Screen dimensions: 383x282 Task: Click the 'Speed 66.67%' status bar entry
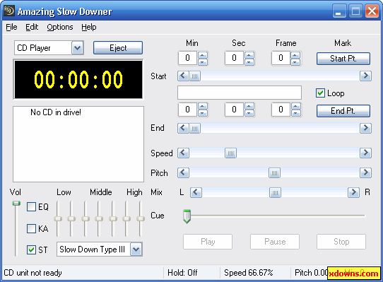(249, 273)
